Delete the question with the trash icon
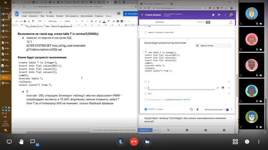This screenshot has height=150, width=268. [197, 109]
